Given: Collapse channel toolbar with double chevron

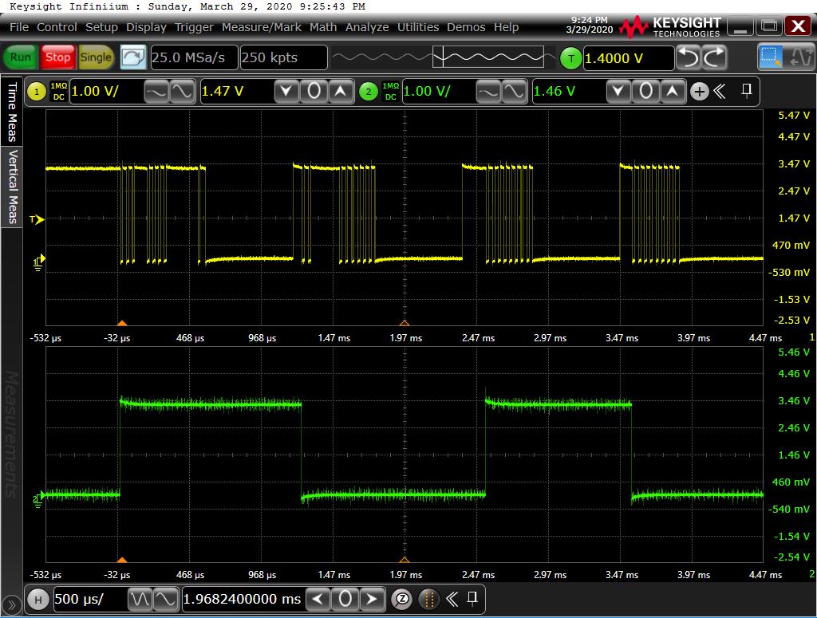Looking at the screenshot, I should pyautogui.click(x=720, y=92).
